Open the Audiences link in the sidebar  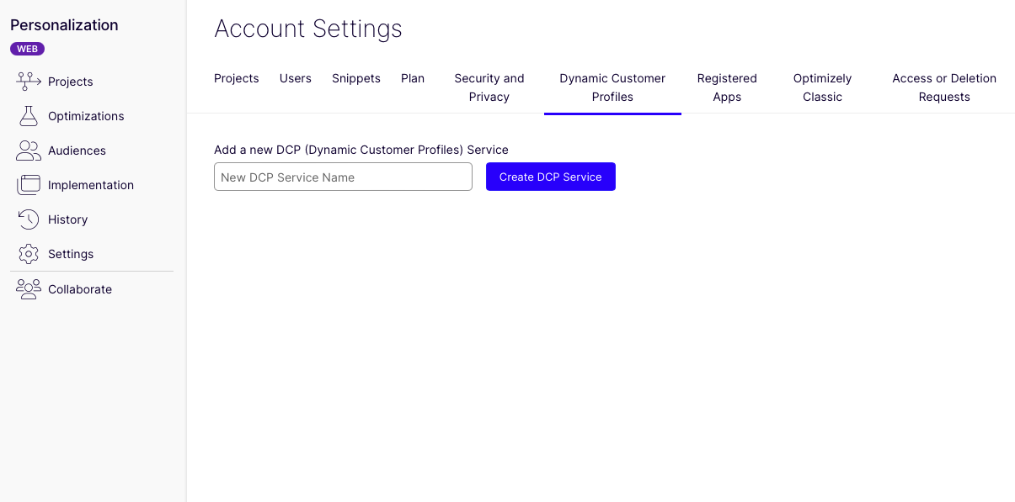click(77, 151)
